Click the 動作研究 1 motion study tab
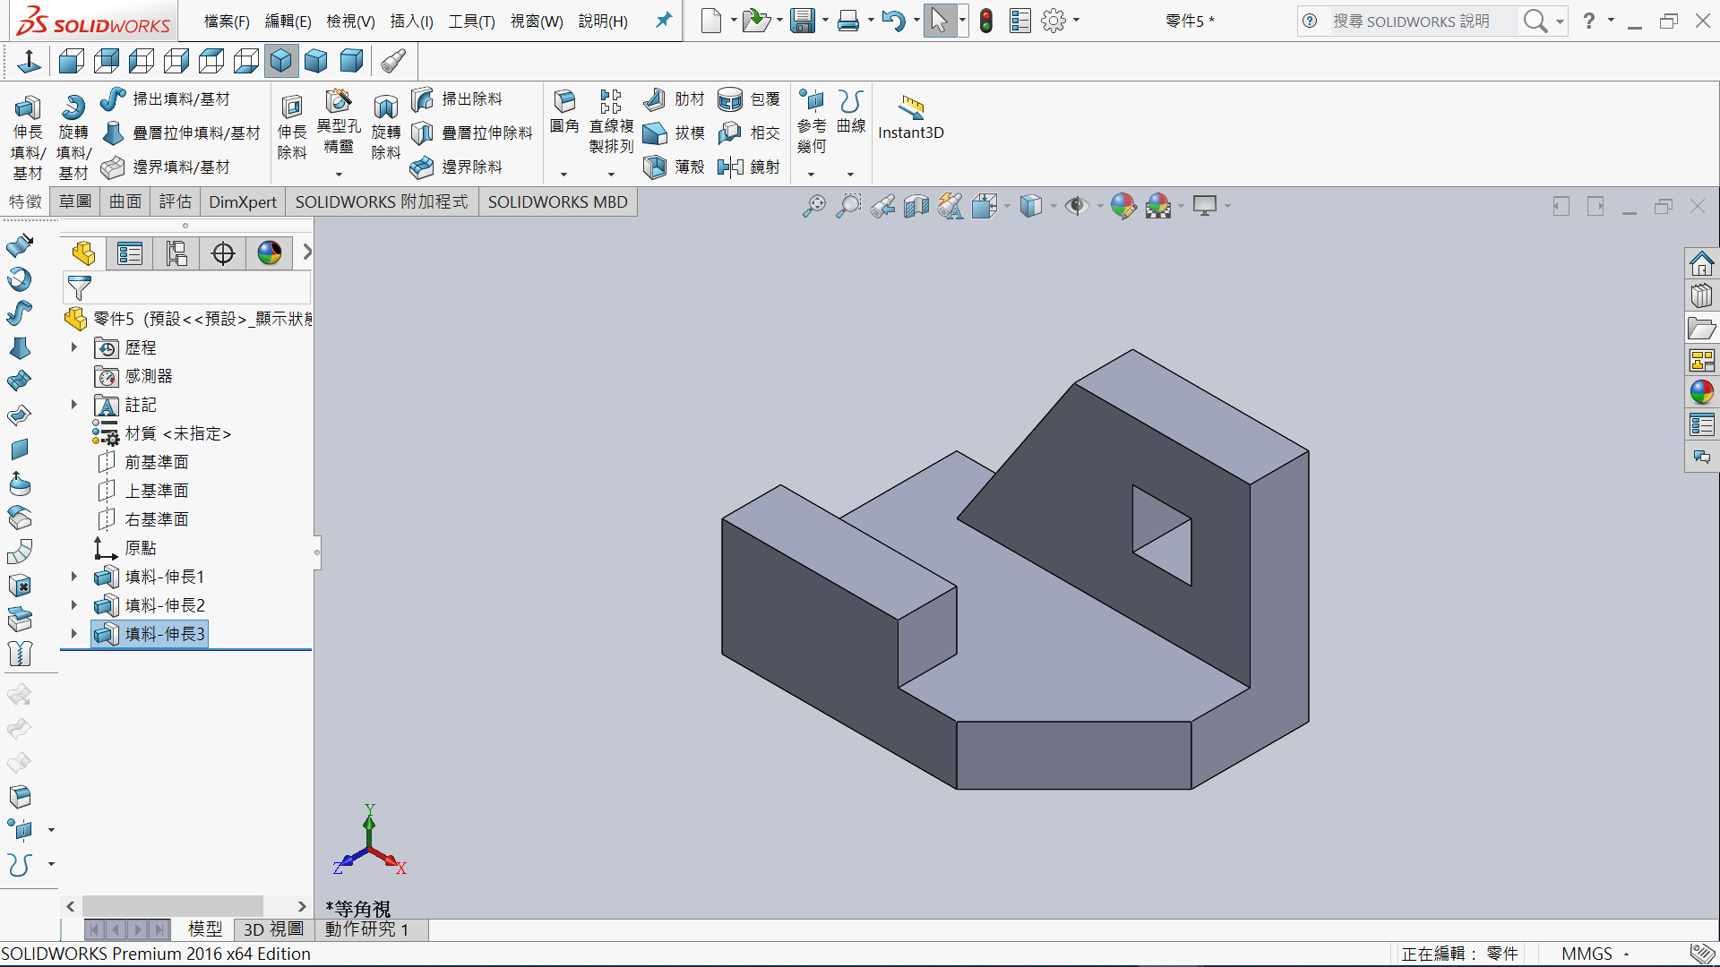Screen dimensions: 1720x967 tap(366, 929)
